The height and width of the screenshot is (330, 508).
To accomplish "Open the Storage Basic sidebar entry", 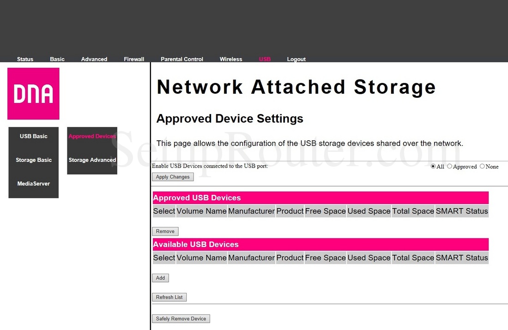I will (x=33, y=160).
